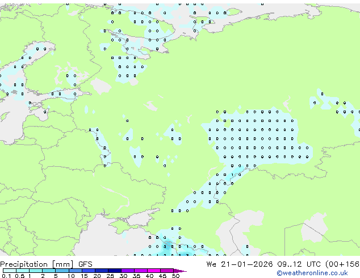Click the '09..12 UTC' time range text
The image size is (360, 278).
(299, 264)
